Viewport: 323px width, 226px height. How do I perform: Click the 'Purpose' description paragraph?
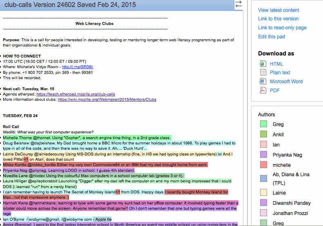coord(118,42)
